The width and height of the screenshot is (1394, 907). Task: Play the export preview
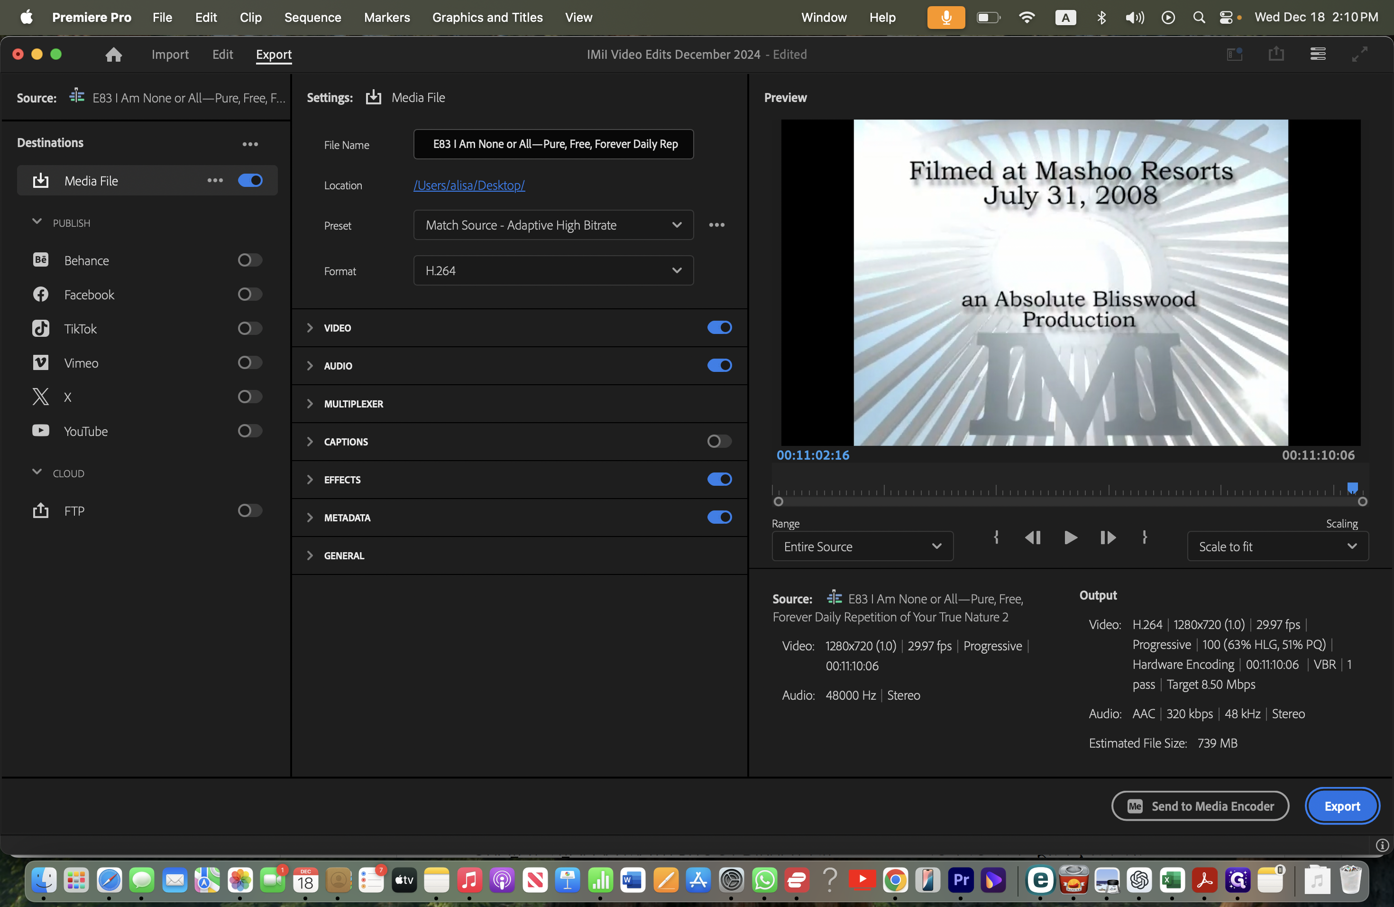(x=1070, y=537)
